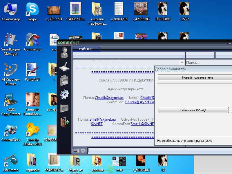
Task: Select the rose image file on desktop
Action: point(119,164)
